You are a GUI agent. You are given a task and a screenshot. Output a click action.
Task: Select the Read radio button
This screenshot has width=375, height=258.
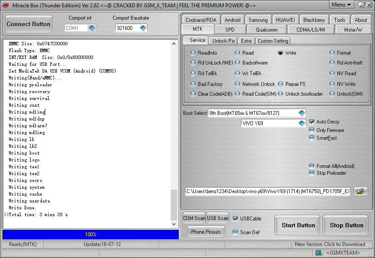coord(237,53)
